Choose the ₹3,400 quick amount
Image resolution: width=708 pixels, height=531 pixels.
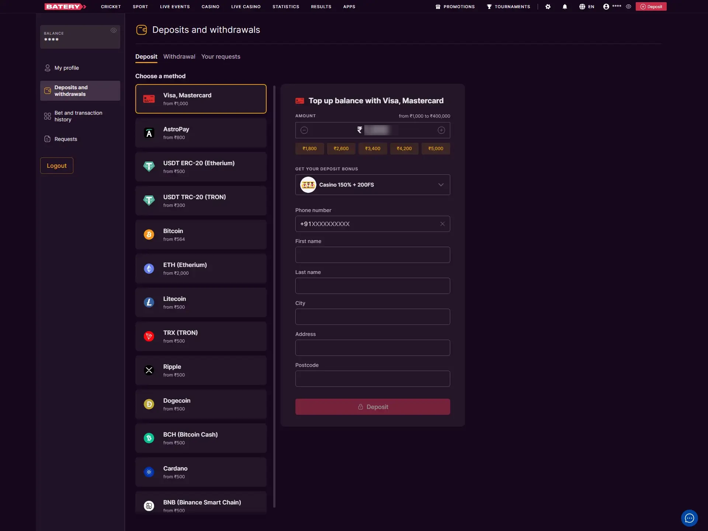(x=372, y=149)
